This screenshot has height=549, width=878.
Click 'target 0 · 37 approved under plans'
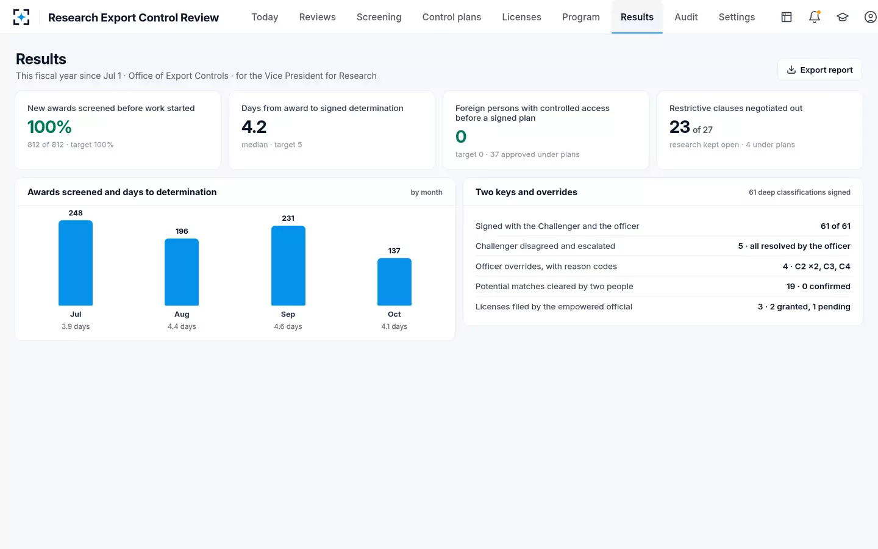pos(518,154)
